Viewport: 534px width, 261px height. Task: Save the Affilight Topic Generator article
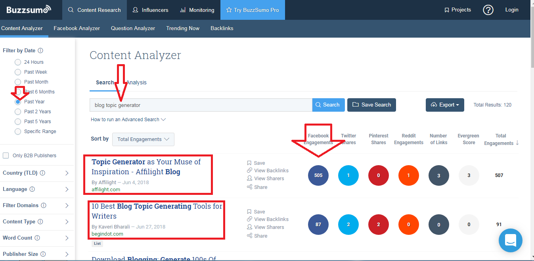pos(256,163)
